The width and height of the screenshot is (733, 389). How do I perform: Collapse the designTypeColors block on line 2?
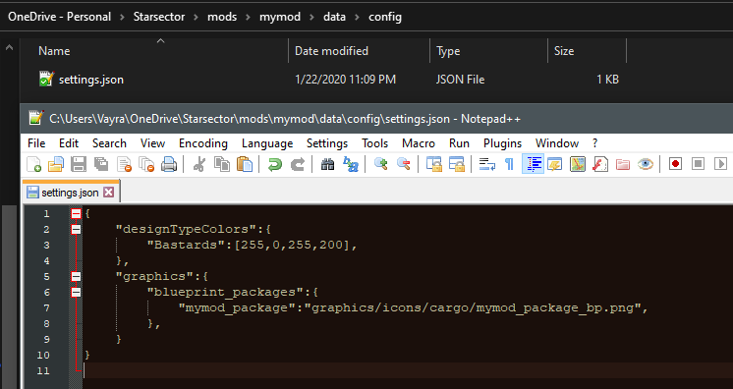click(77, 229)
